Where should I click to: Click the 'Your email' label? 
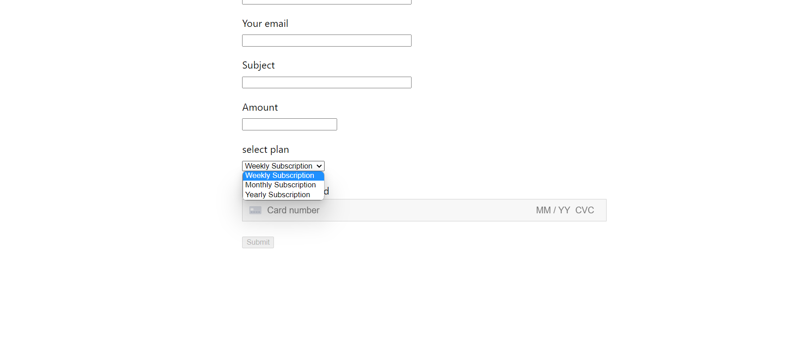point(265,24)
